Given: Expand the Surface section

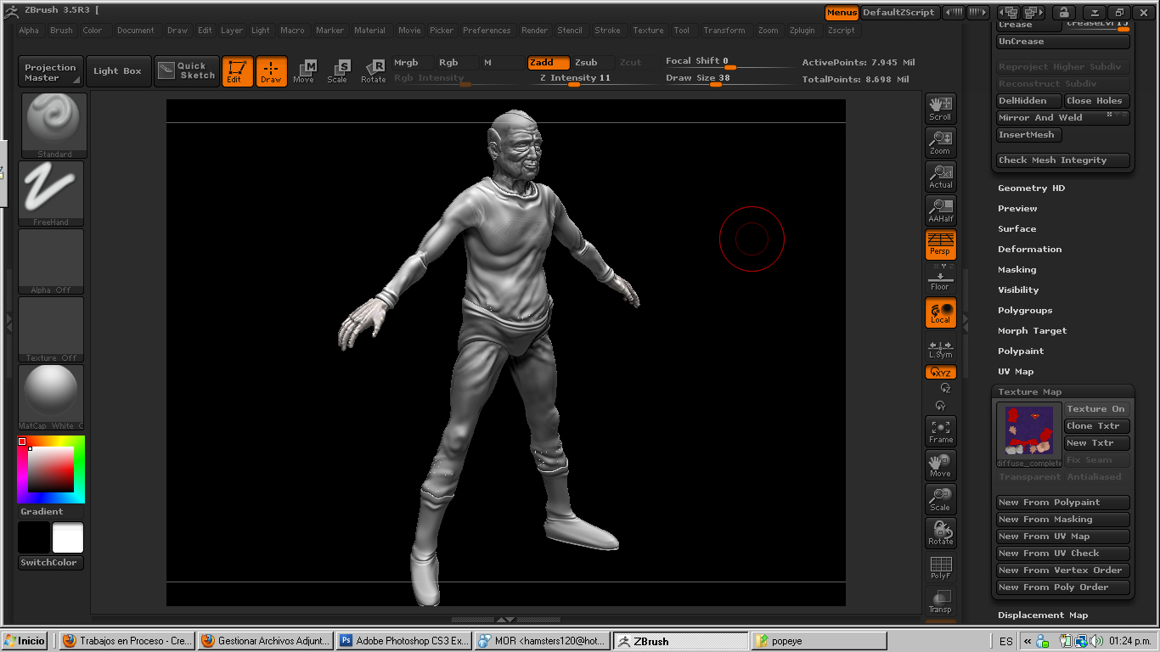Looking at the screenshot, I should (1017, 229).
